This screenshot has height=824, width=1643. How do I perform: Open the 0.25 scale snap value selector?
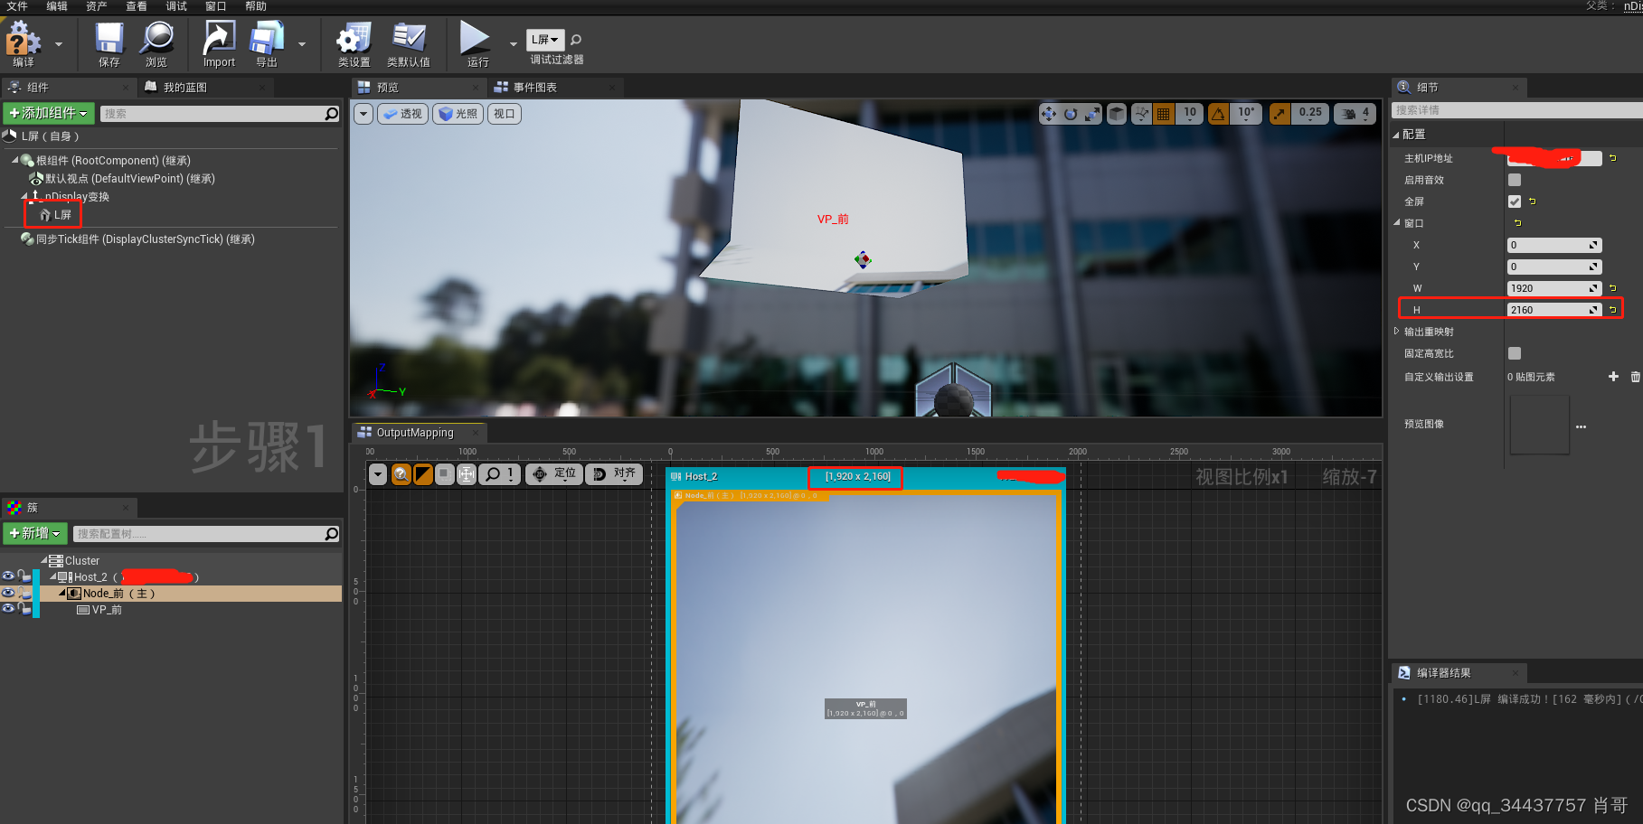[1309, 113]
